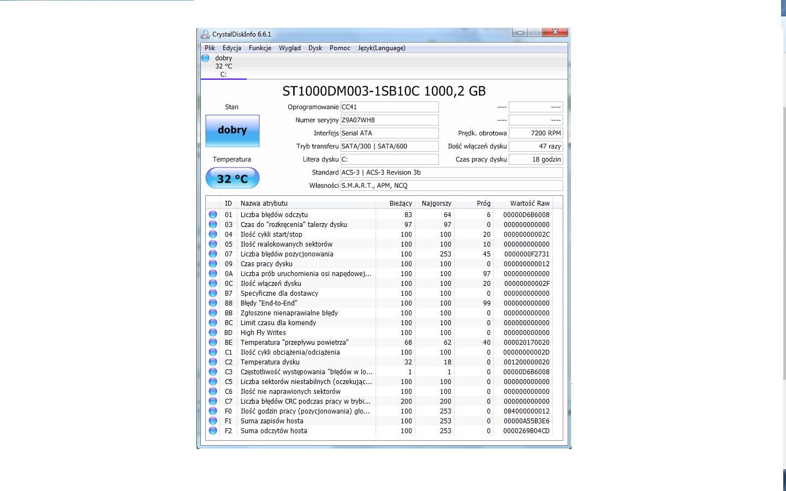
Task: Click the status orb for attribute 04
Action: [x=213, y=234]
